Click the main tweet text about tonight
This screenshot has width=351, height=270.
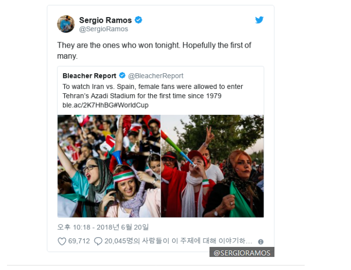[x=154, y=50]
